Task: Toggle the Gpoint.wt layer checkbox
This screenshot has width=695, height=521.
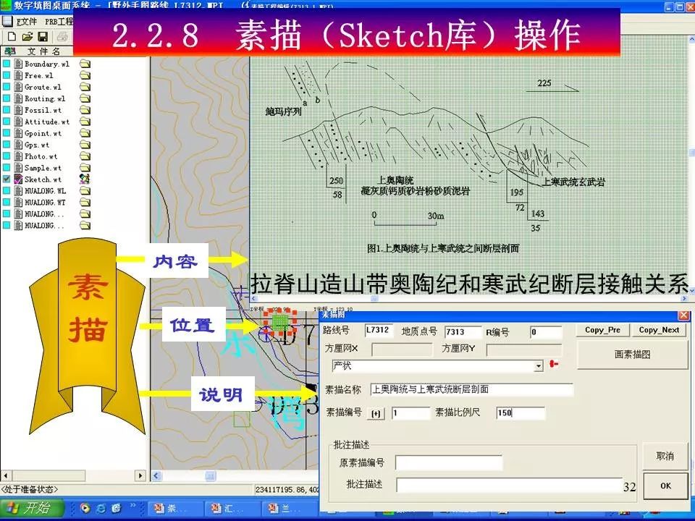Action: (7, 133)
